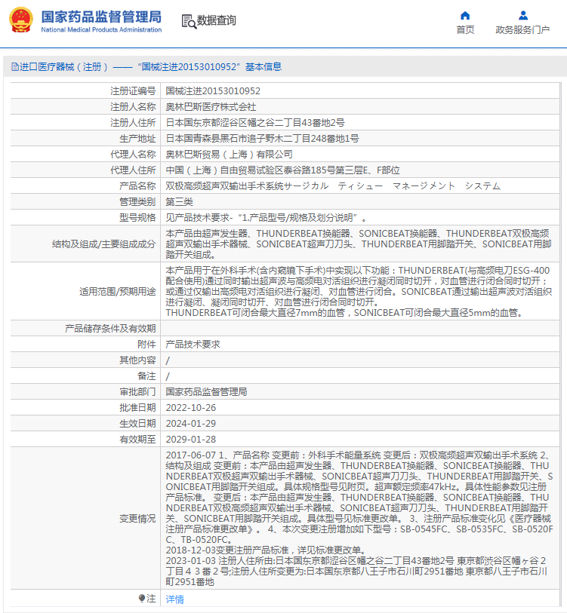Click the 型号规格 row label
The width and height of the screenshot is (567, 613).
(x=137, y=218)
